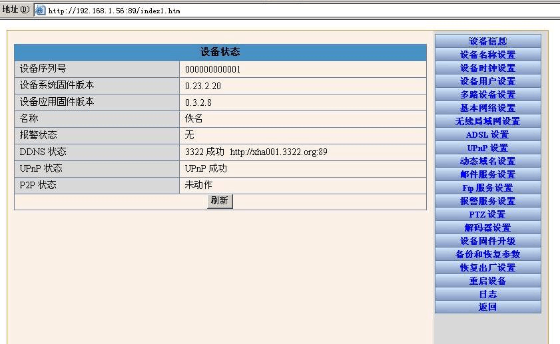Open 无线局域网设置 page
560x344 pixels.
tap(487, 121)
